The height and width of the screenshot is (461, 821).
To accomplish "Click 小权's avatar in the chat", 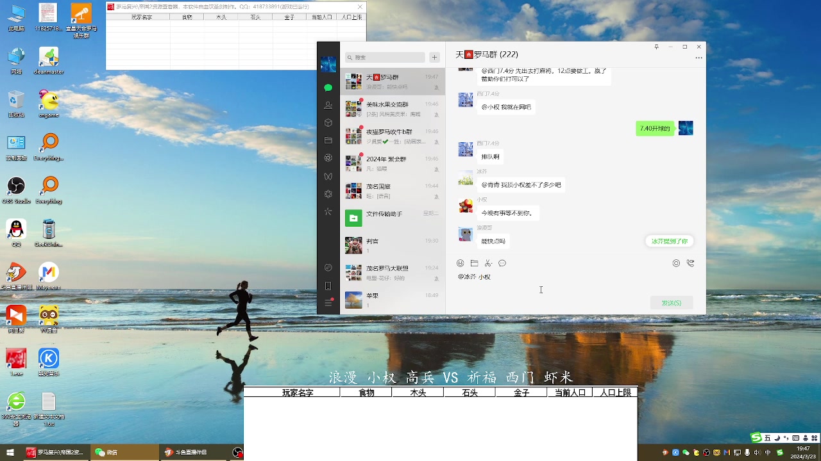I will click(x=466, y=206).
